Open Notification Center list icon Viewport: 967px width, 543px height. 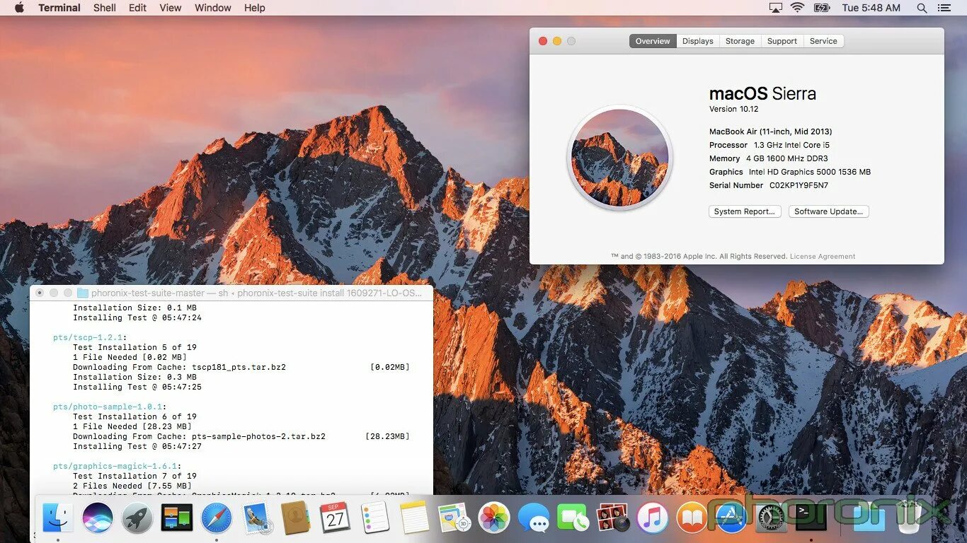[944, 8]
